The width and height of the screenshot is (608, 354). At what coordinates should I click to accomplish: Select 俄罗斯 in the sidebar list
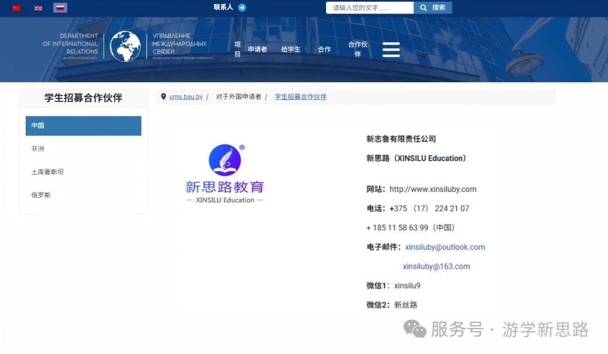point(83,195)
